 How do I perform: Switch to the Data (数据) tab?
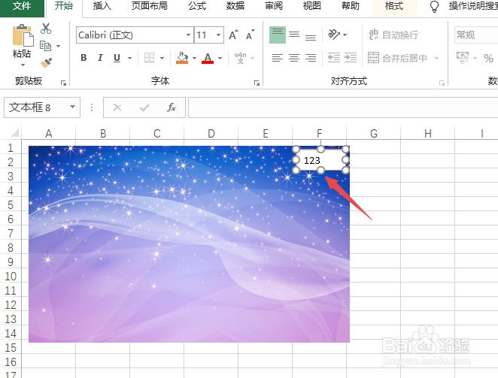[235, 6]
